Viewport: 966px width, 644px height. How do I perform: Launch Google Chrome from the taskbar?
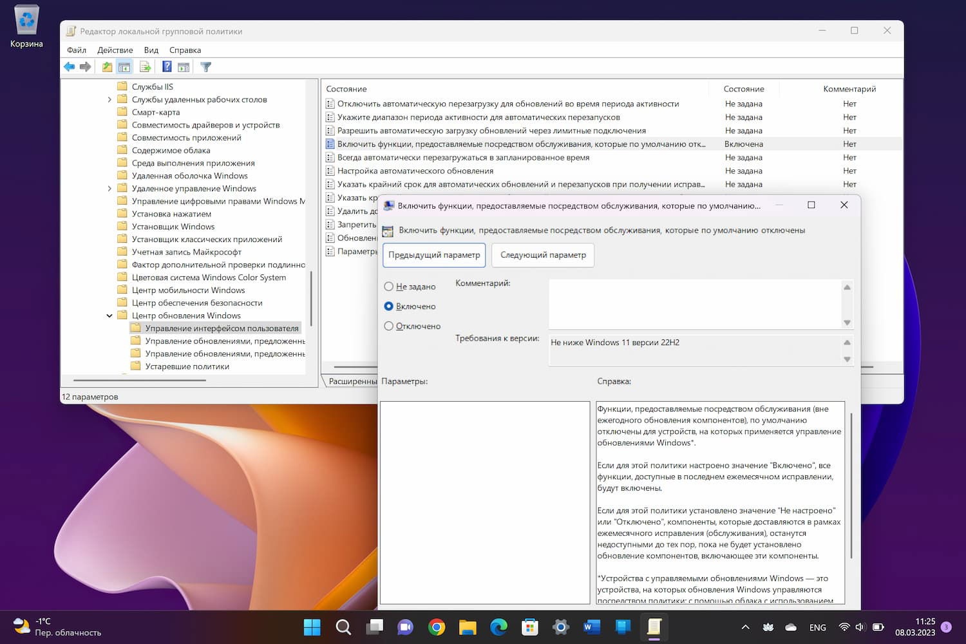[x=437, y=627]
